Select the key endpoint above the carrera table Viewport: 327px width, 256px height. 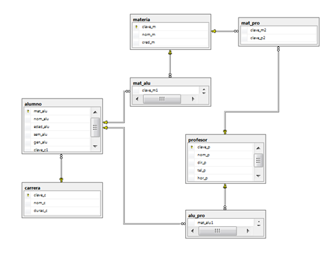[x=61, y=180]
